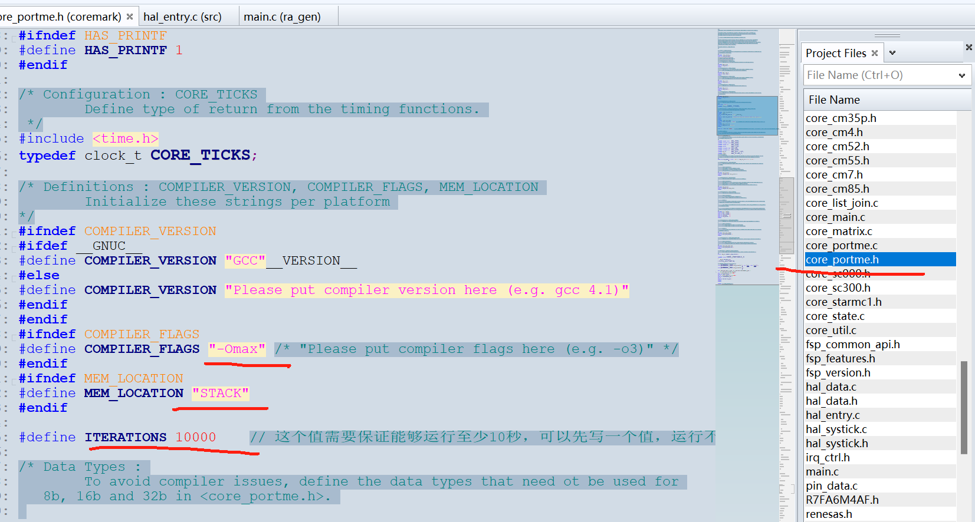Click the ITERATIONS value 10000 in the code

pos(196,437)
